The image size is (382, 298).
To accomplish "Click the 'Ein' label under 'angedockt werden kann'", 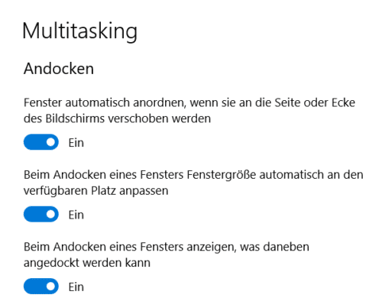I will 76,287.
